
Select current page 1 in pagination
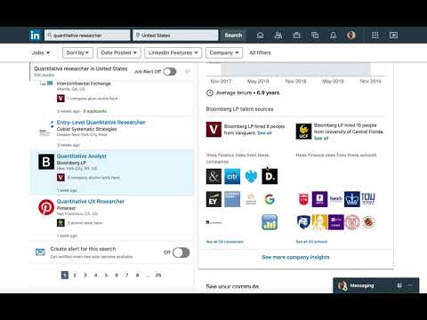[65, 276]
